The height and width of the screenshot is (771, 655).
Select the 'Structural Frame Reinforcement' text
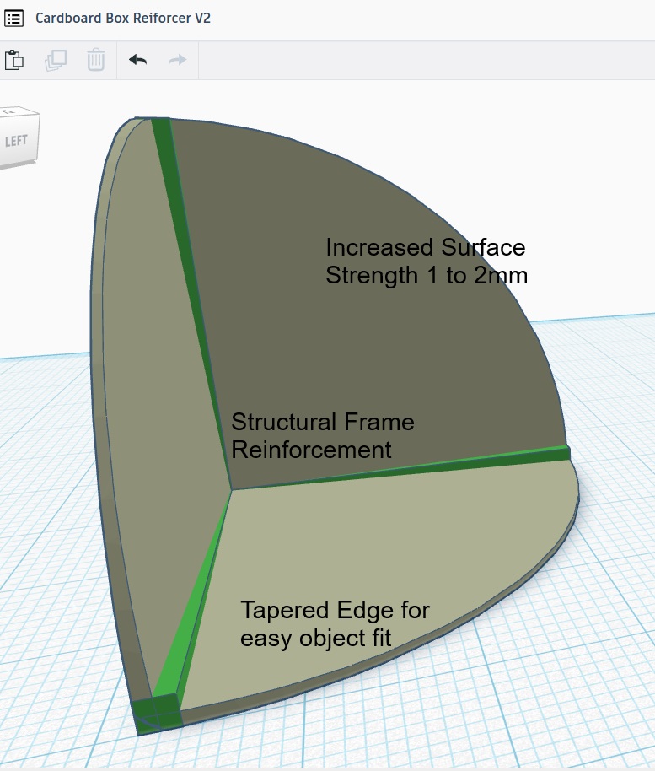322,435
